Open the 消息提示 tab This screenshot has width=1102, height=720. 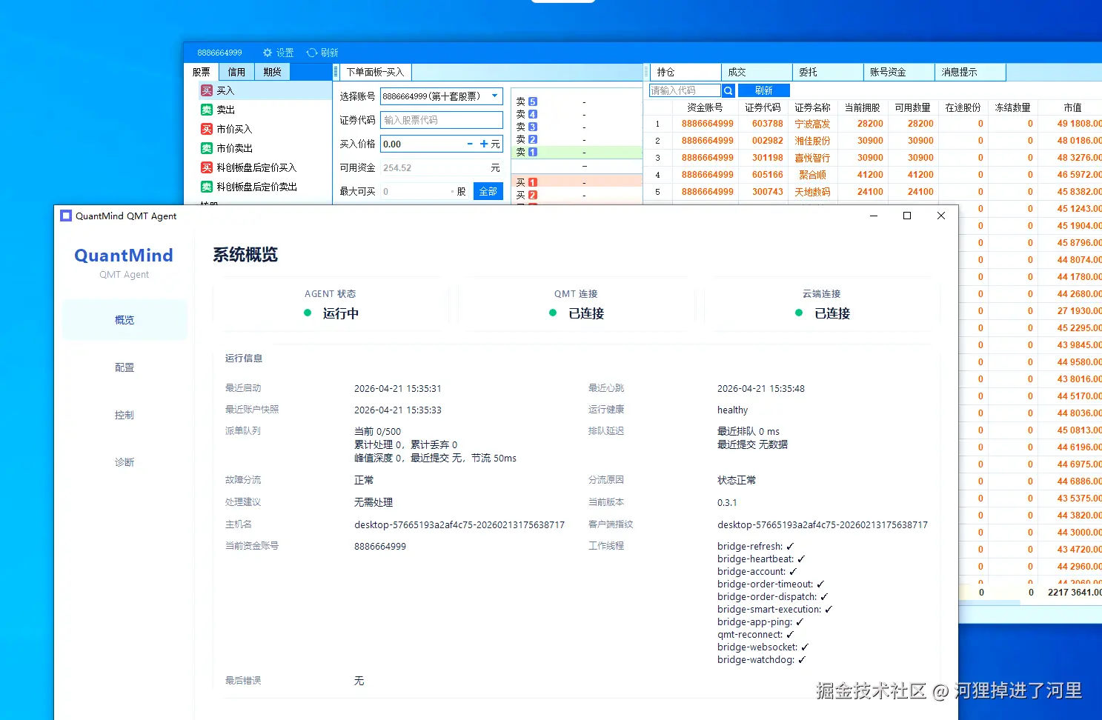tap(970, 72)
